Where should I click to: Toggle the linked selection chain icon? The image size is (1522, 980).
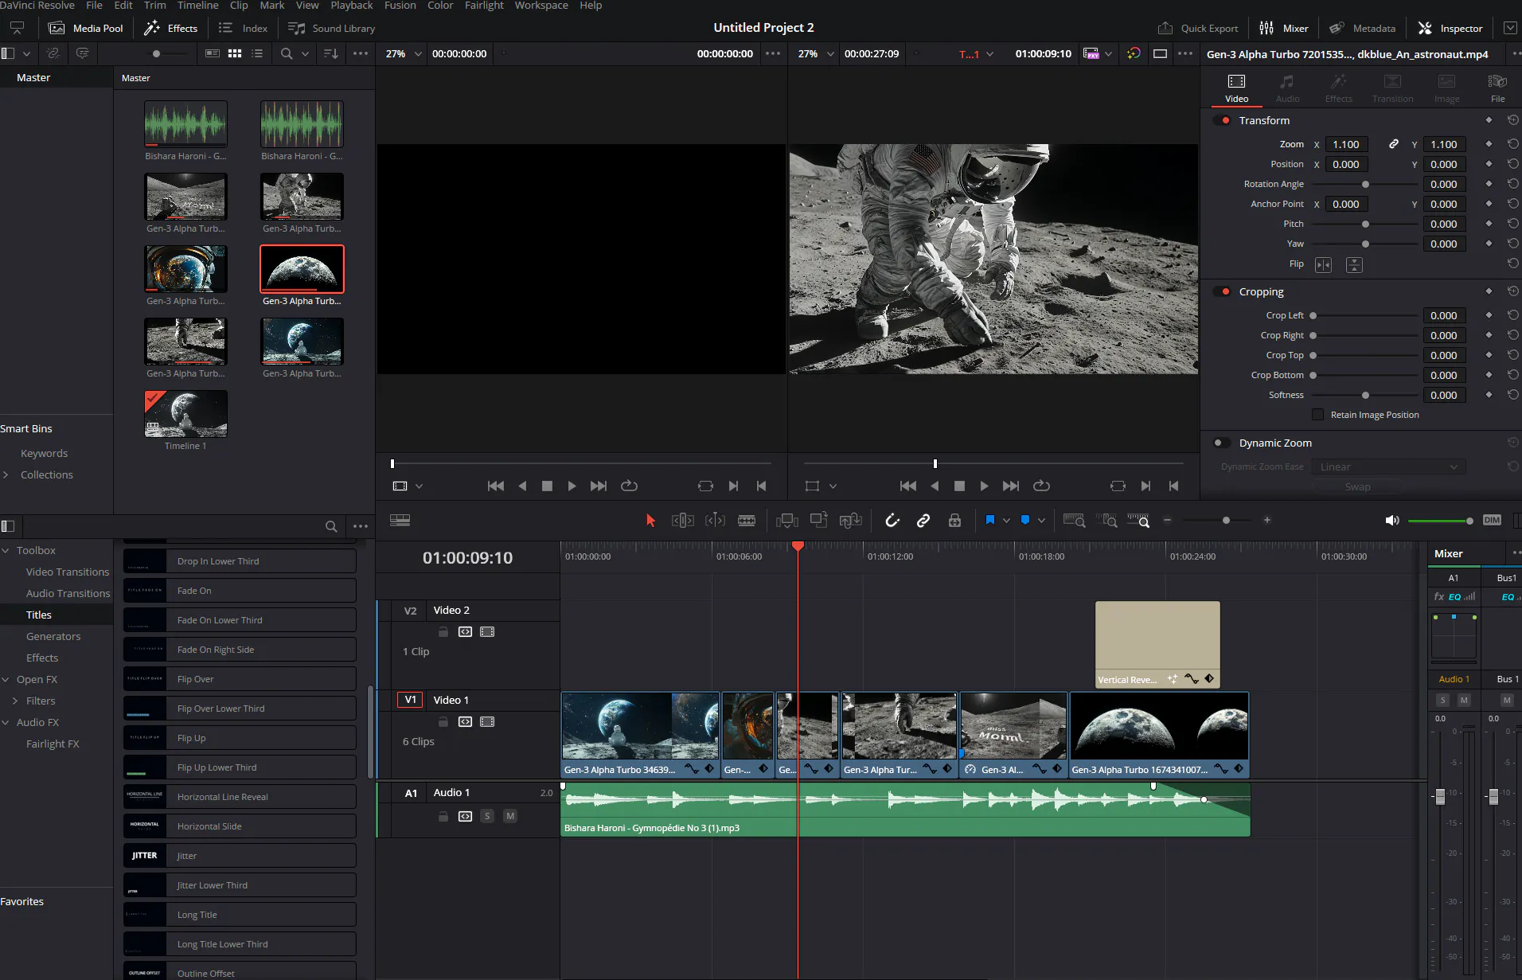pyautogui.click(x=923, y=521)
